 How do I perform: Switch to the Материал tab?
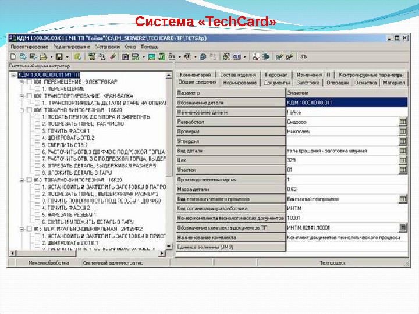click(x=394, y=83)
